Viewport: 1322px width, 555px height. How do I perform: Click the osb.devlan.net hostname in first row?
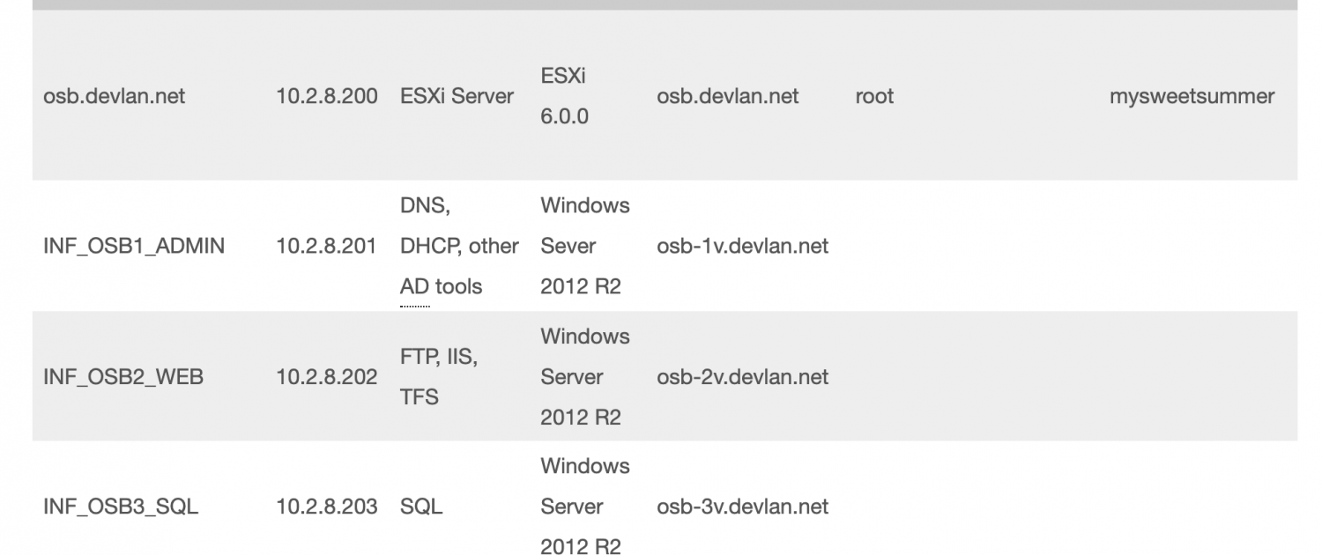click(x=114, y=96)
